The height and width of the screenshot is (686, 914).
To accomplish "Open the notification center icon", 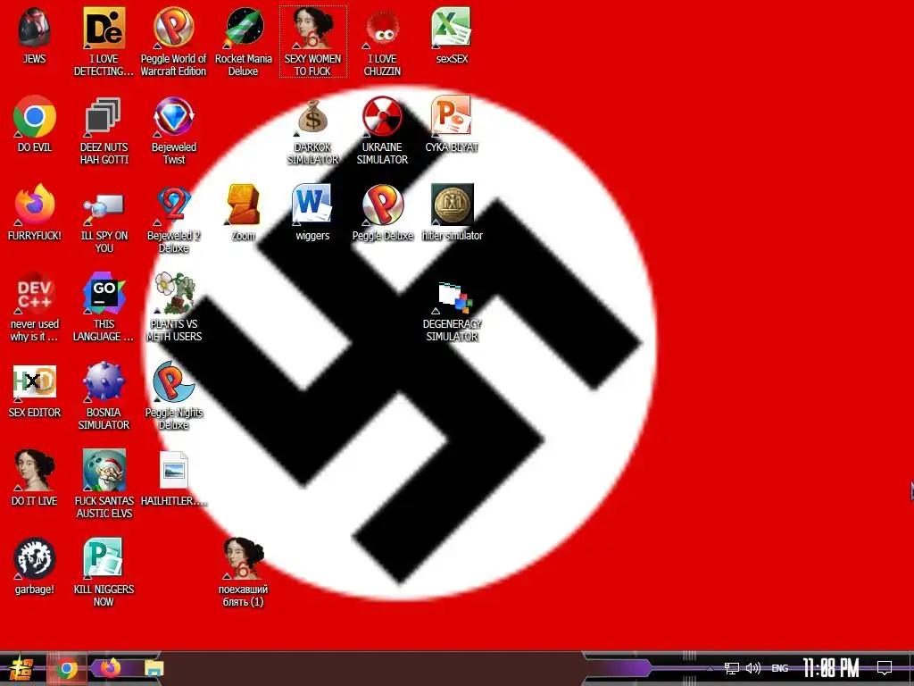I will point(885,668).
